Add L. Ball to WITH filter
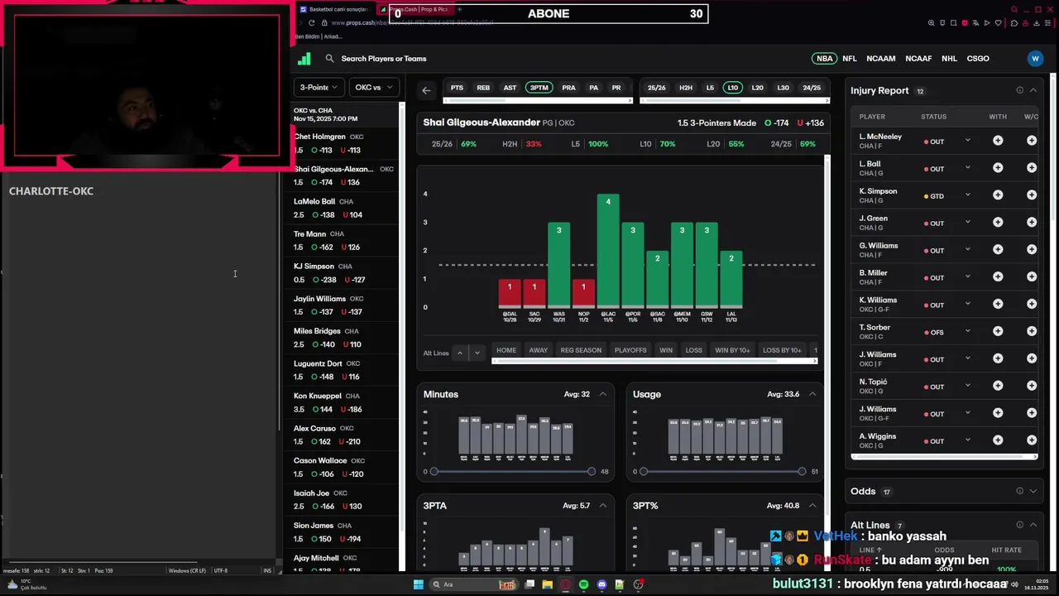 click(998, 168)
